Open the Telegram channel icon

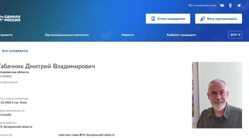[238, 5]
